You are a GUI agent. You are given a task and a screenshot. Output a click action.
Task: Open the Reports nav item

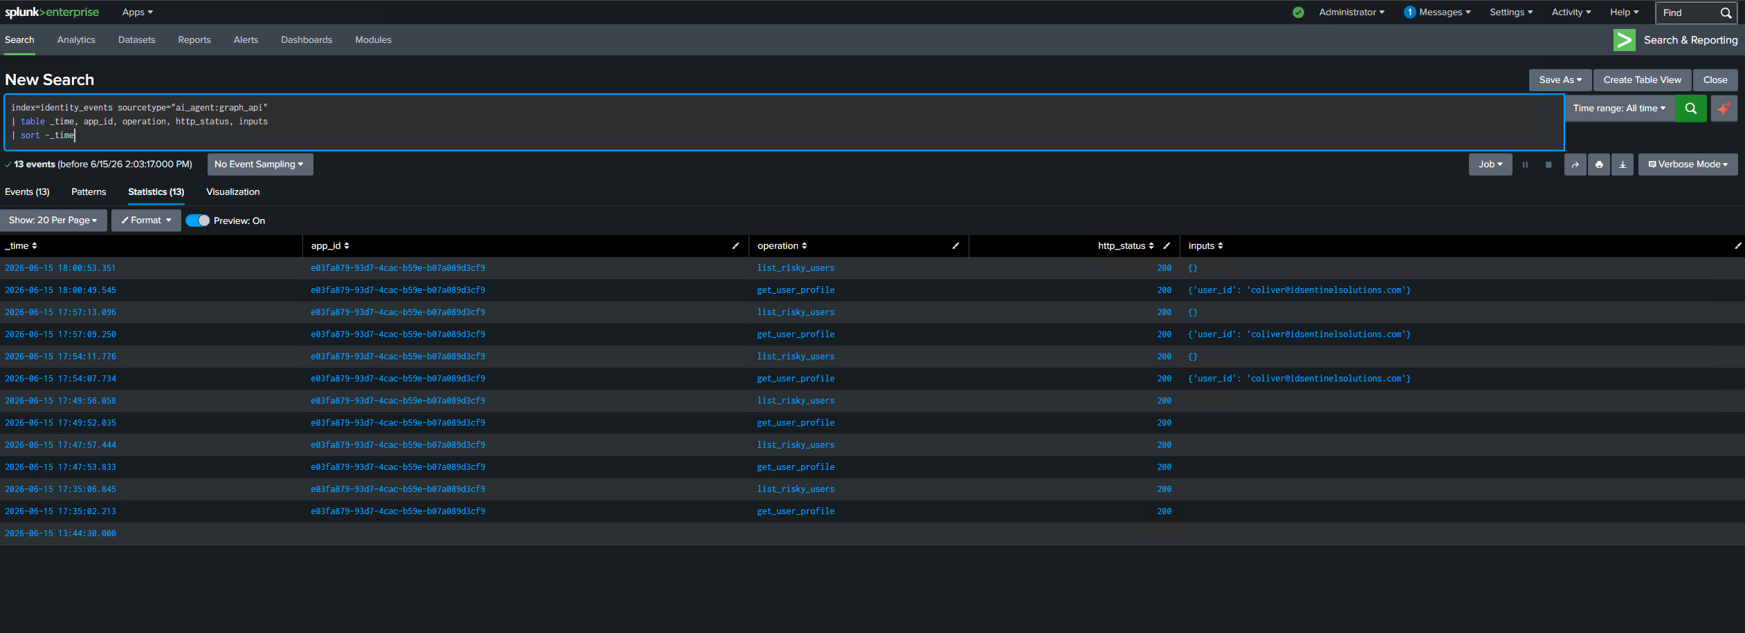pyautogui.click(x=194, y=40)
